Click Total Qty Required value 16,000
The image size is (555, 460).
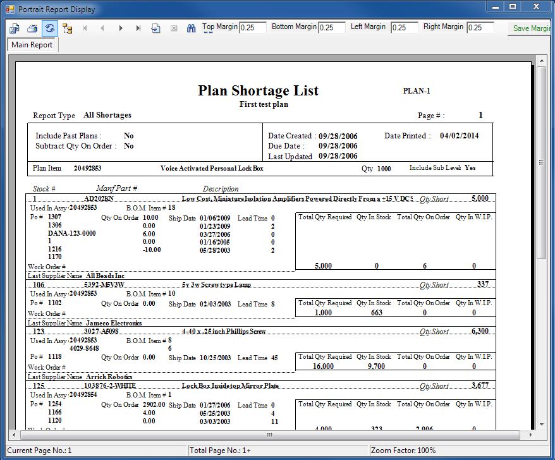coord(323,366)
